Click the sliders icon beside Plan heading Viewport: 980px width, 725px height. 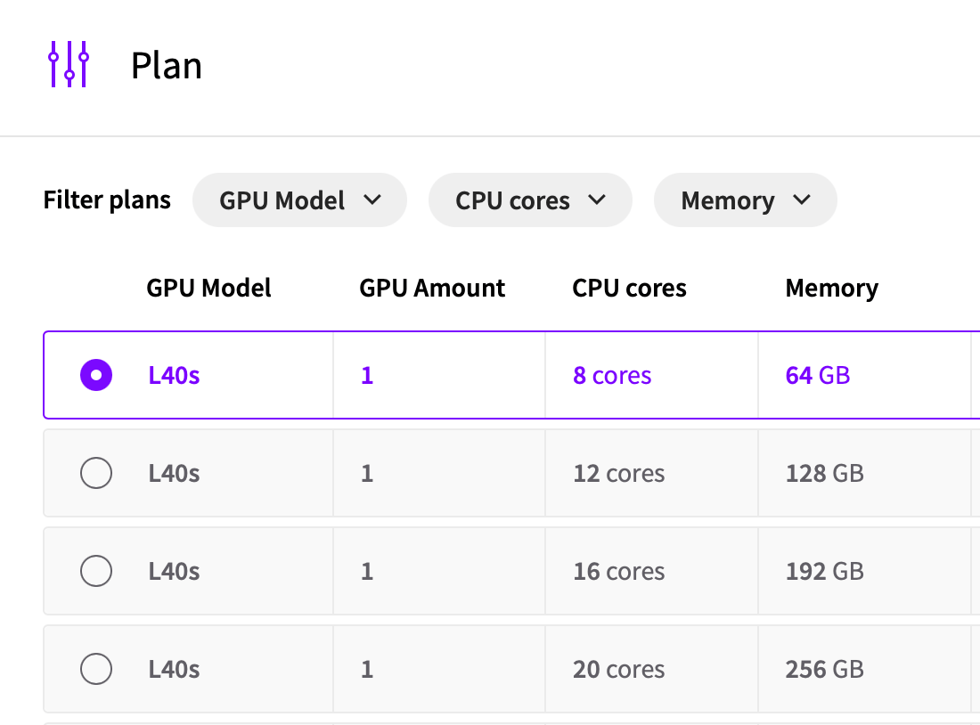tap(69, 63)
